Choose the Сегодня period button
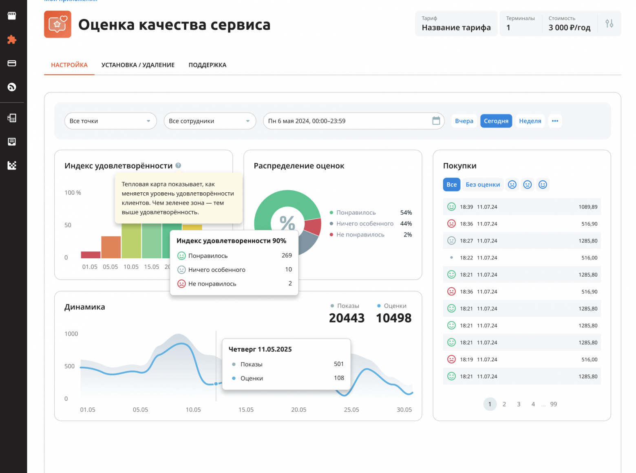Image resolution: width=636 pixels, height=473 pixels. pyautogui.click(x=496, y=121)
